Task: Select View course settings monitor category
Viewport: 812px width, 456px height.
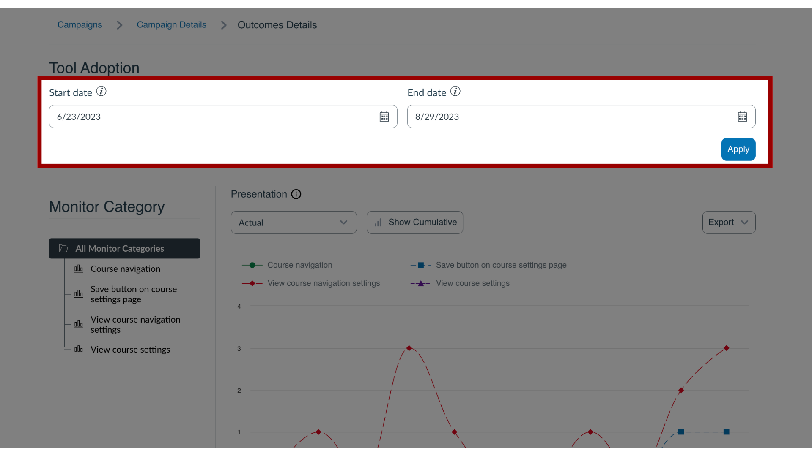Action: tap(129, 350)
